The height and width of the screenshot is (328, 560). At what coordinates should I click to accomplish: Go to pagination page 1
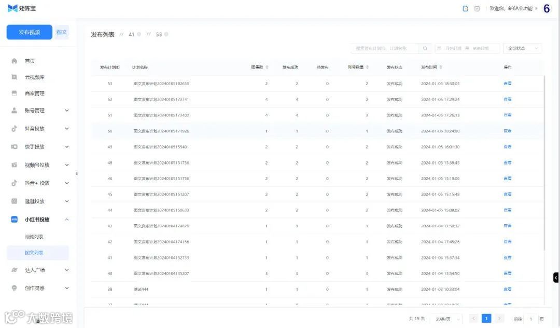pyautogui.click(x=486, y=319)
